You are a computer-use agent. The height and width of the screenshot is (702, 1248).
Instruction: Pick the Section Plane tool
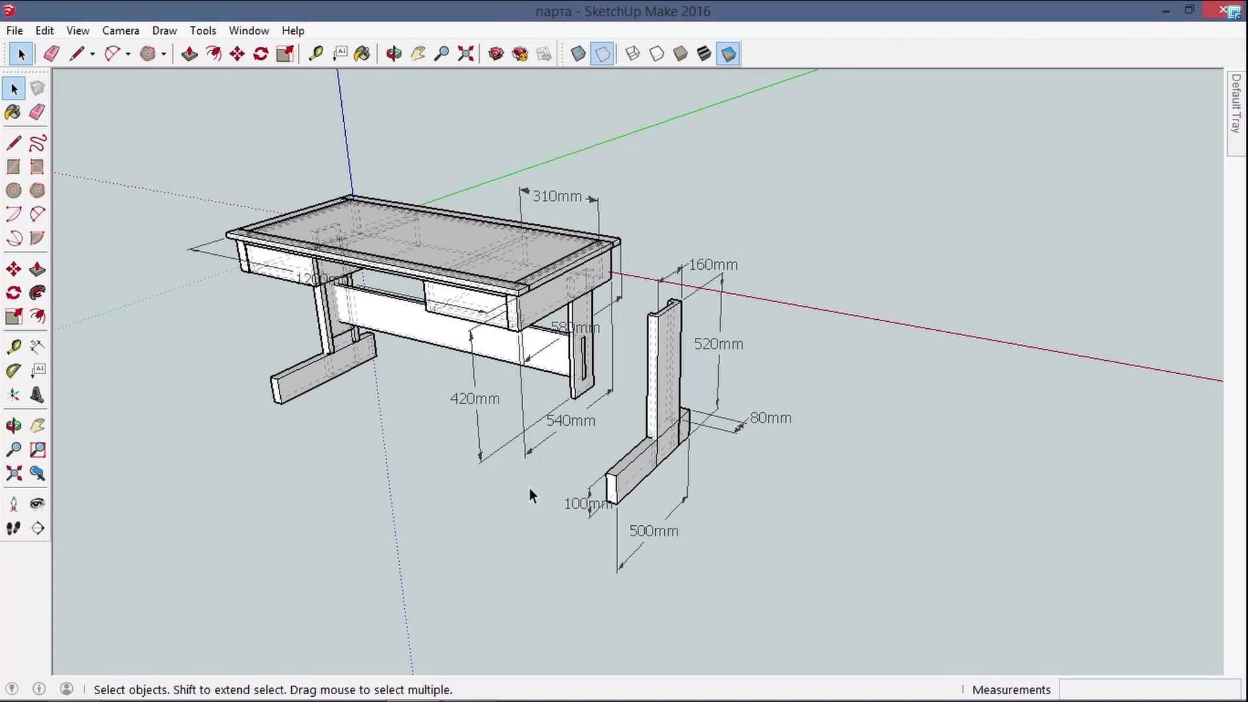point(37,528)
